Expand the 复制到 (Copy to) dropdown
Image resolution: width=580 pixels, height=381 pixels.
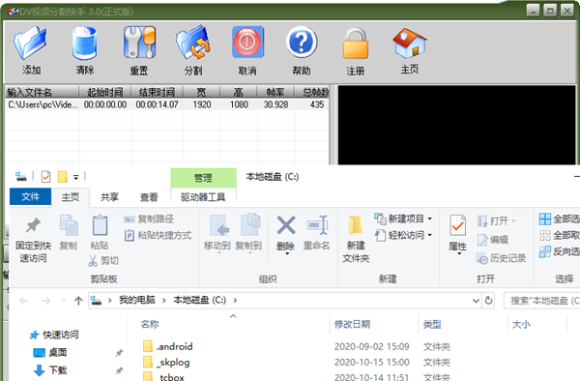click(x=249, y=252)
